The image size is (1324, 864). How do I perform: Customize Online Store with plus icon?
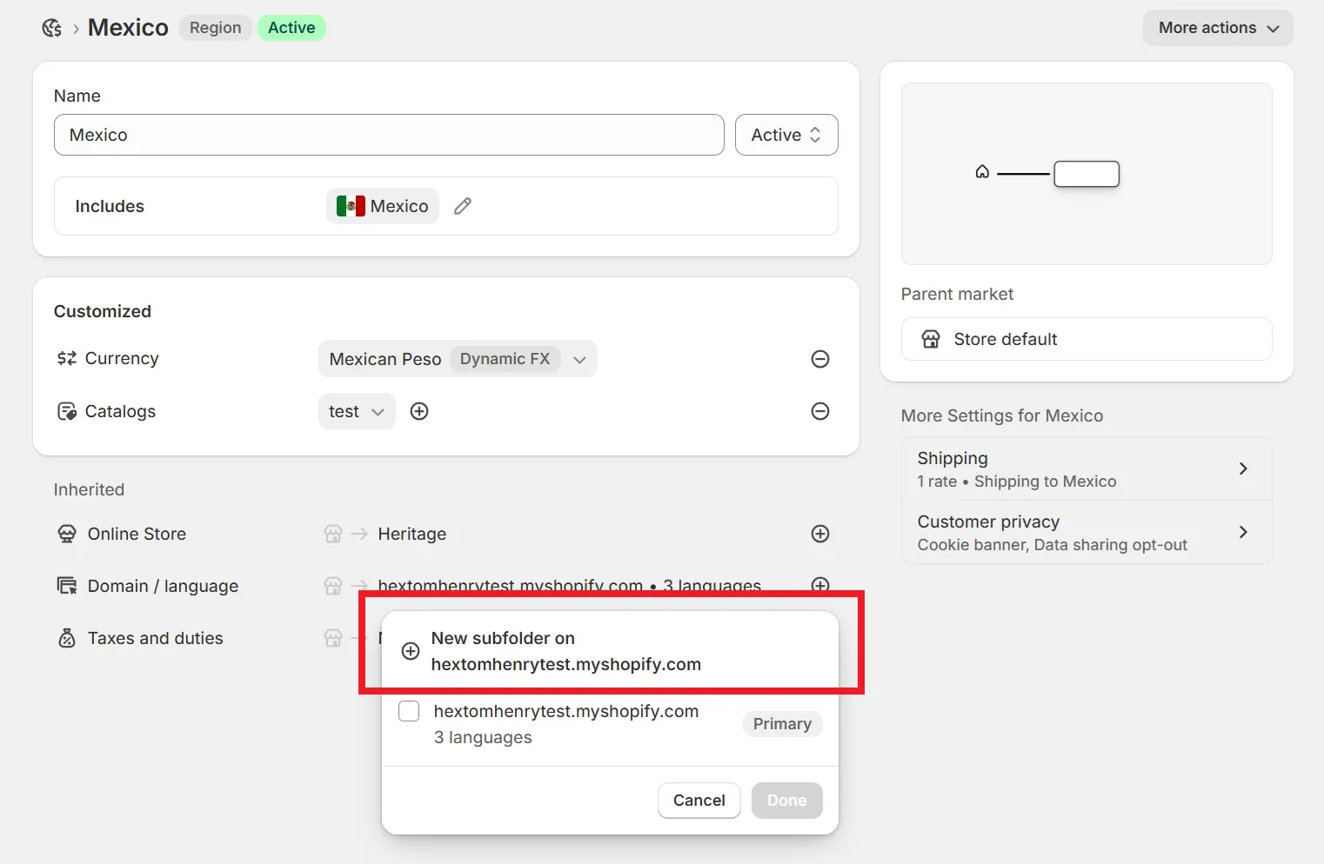point(820,534)
